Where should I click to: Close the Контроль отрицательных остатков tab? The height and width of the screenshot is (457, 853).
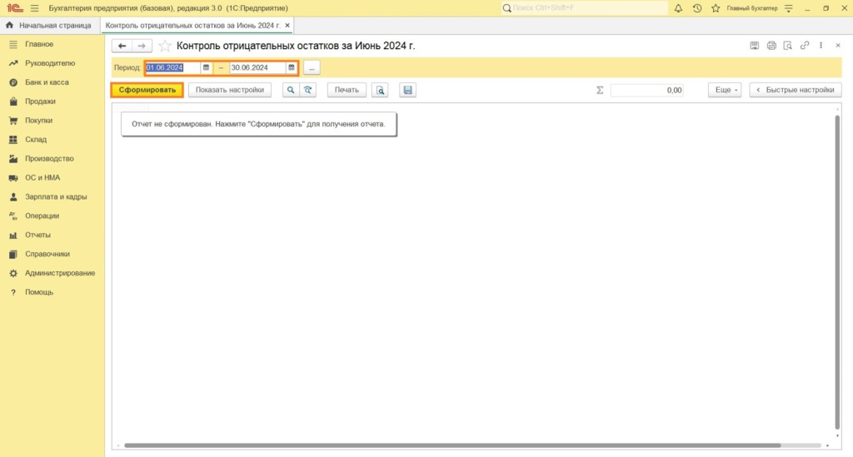(287, 26)
